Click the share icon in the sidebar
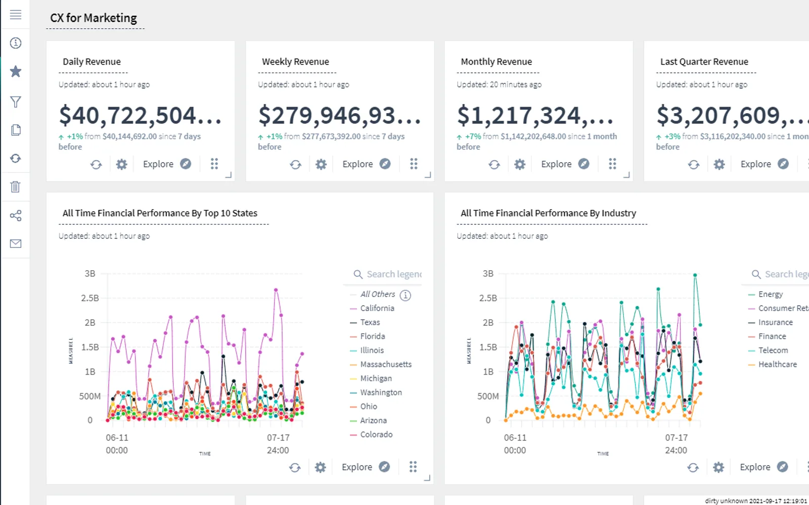Screen dimensions: 809x505 pos(16,216)
